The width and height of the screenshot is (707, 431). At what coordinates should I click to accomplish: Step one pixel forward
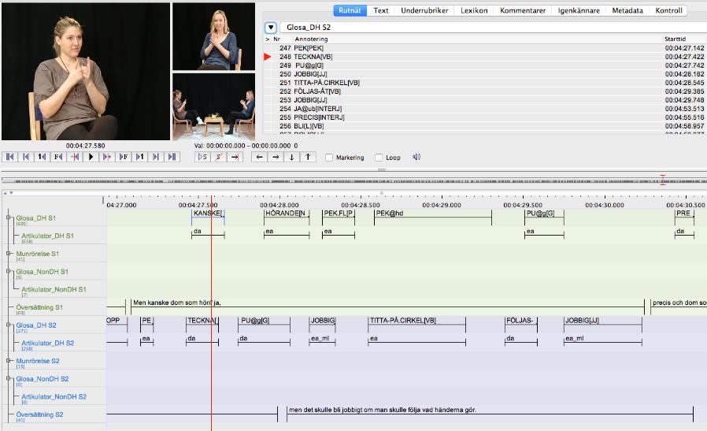coord(107,157)
